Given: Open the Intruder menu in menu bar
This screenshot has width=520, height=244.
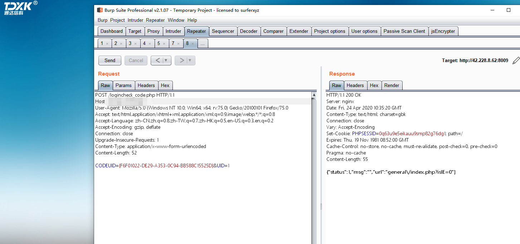Looking at the screenshot, I should 135,20.
